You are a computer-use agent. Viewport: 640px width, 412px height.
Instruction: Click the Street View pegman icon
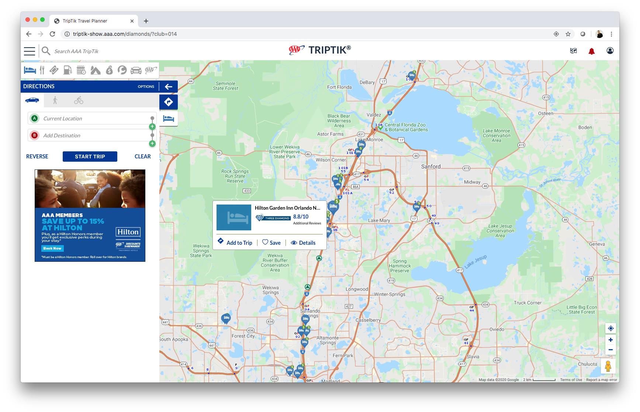click(x=608, y=366)
